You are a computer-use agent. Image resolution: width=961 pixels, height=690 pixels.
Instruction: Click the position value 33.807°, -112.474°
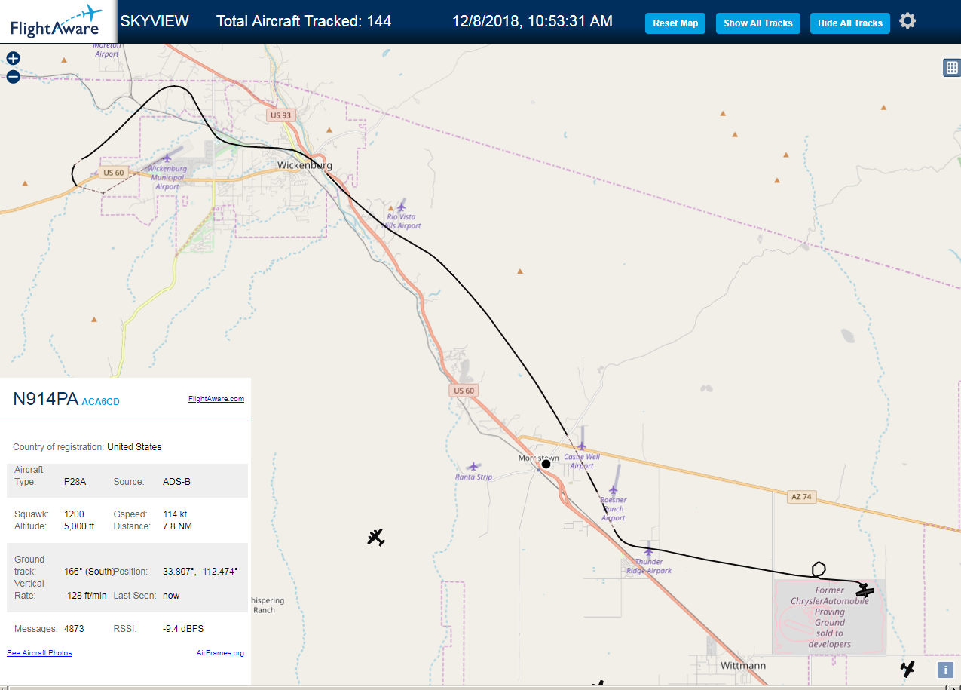point(200,572)
